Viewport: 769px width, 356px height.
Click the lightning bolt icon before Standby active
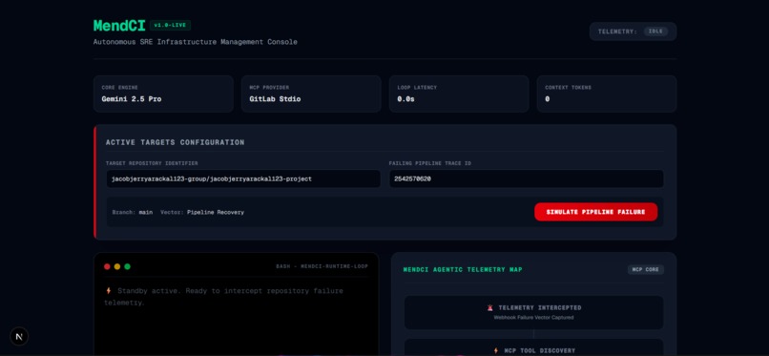(109, 291)
